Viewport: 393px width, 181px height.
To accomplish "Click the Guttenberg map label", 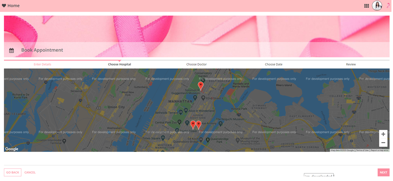I will point(141,87).
